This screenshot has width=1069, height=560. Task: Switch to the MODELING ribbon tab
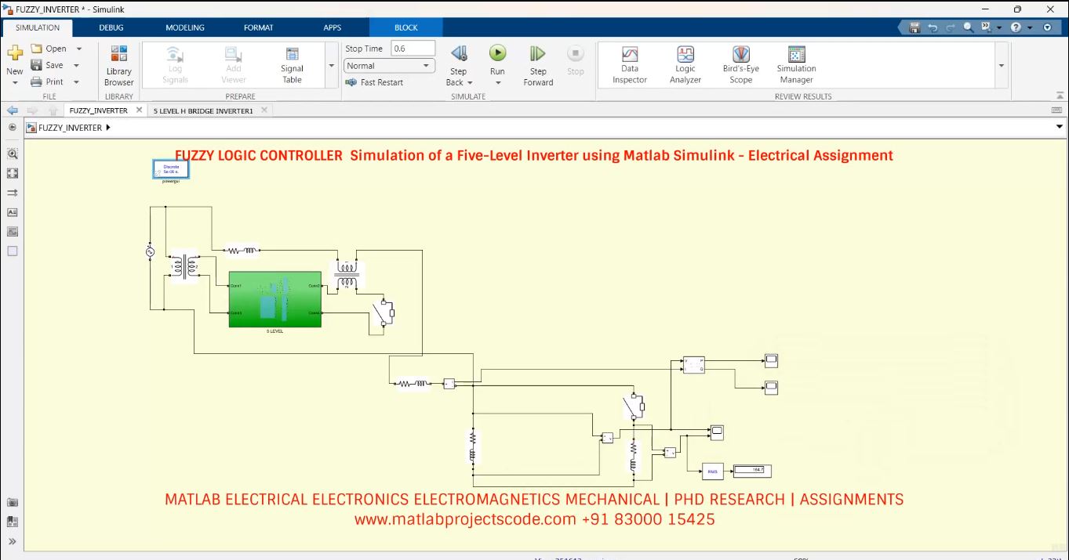point(184,27)
